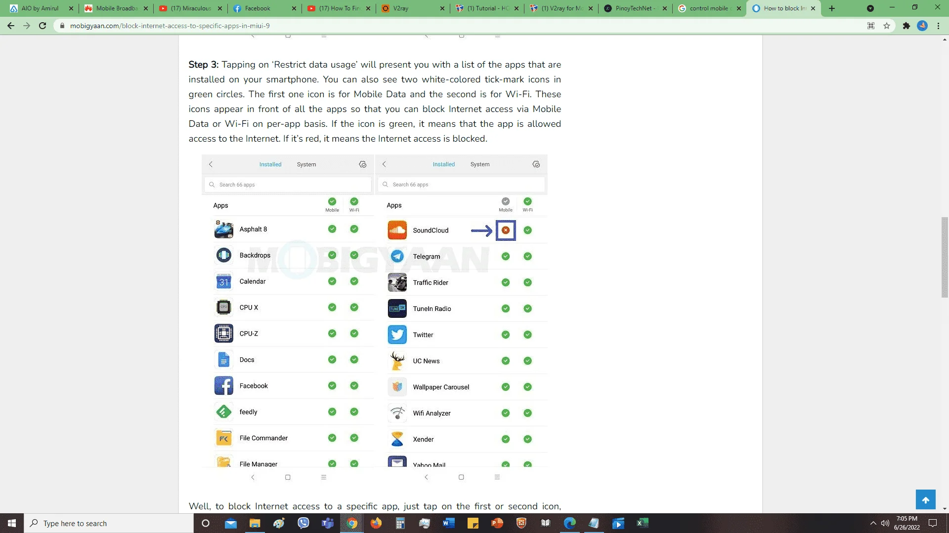The image size is (949, 533).
Task: Open the Windows notification center
Action: pyautogui.click(x=933, y=523)
